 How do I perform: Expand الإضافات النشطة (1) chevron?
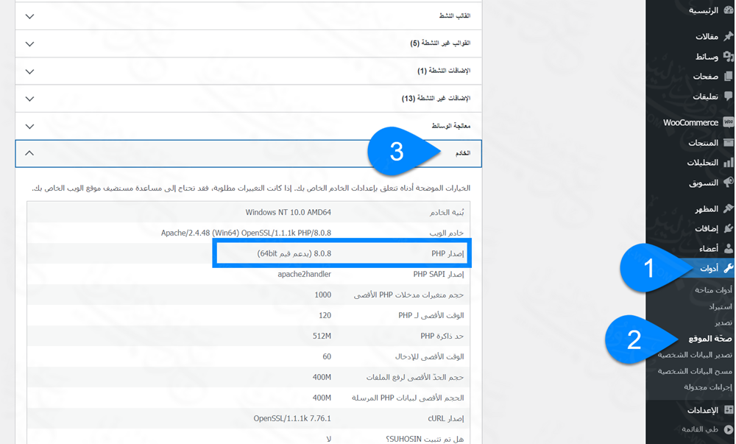click(x=29, y=72)
